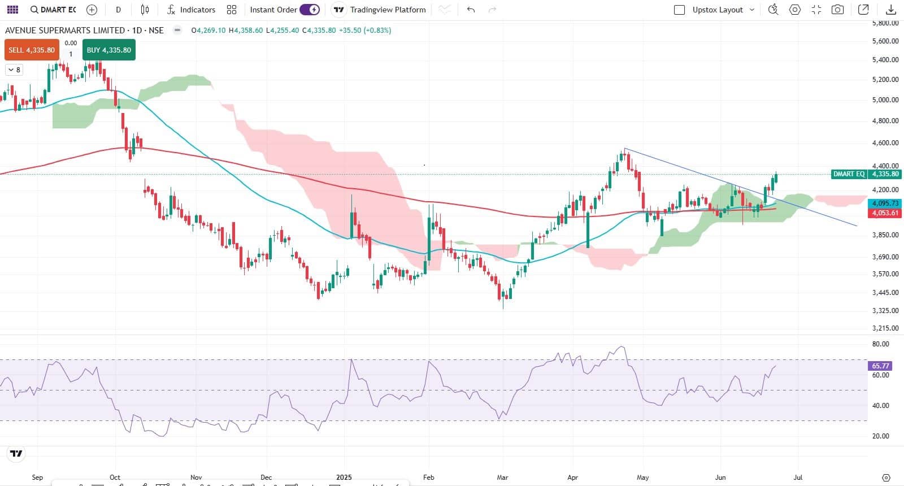Click the add symbol plus icon

click(x=92, y=10)
